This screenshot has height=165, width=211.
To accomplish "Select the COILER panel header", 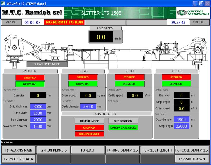I will (x=177, y=71).
